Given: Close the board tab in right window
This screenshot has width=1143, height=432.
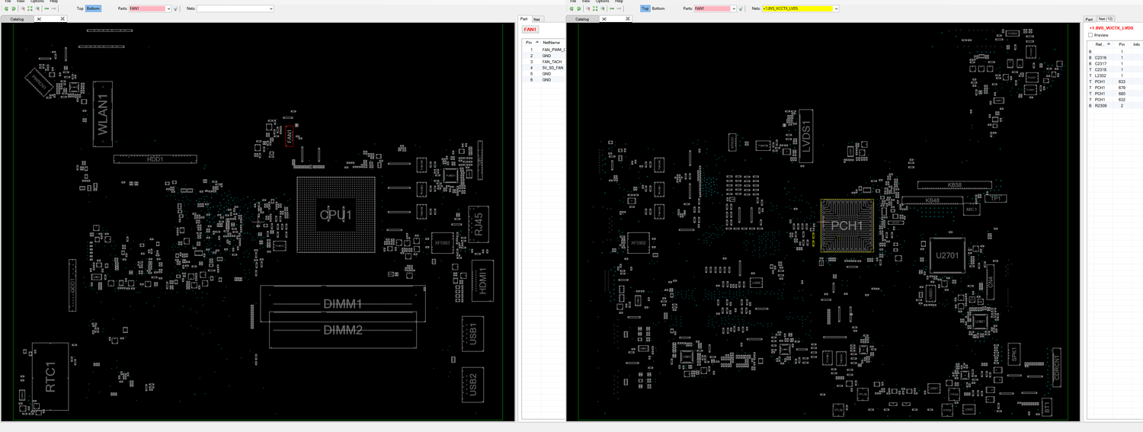Looking at the screenshot, I should (x=628, y=18).
